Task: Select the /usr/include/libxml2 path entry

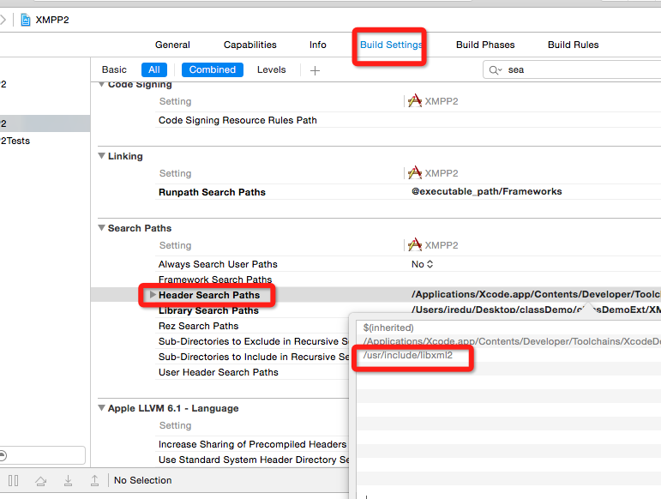Action: click(407, 355)
